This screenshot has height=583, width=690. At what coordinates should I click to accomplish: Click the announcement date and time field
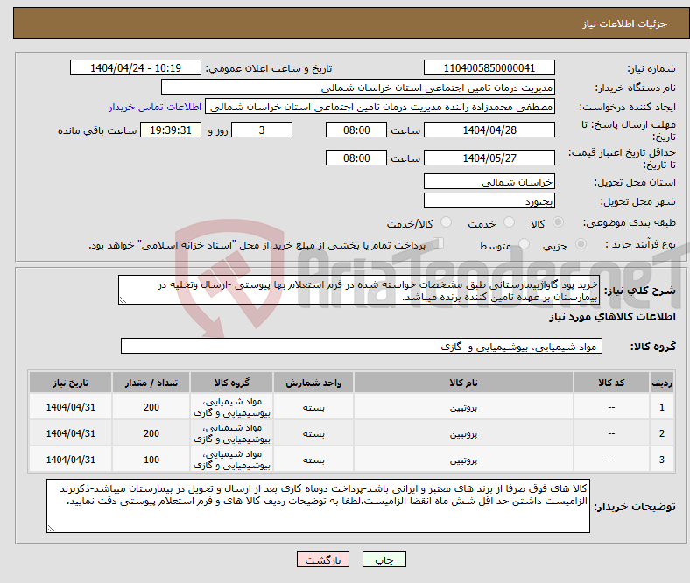click(x=136, y=67)
